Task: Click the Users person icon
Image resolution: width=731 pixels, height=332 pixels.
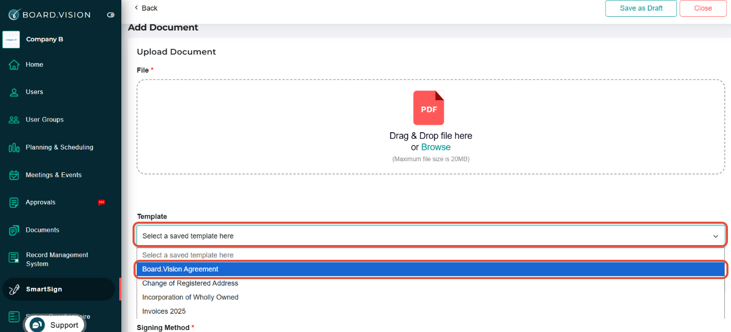Action: click(x=14, y=92)
